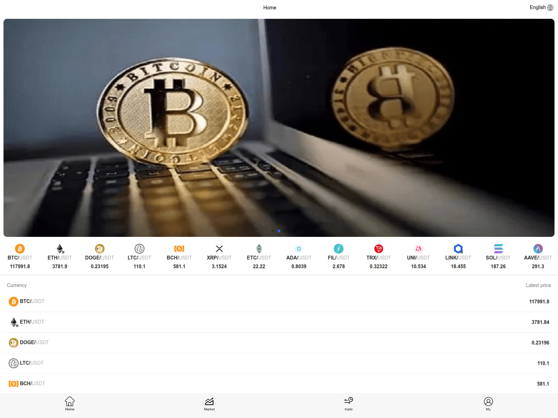Switch to the third banner slide dot
Screen dimensions: 558x418
(x=285, y=231)
